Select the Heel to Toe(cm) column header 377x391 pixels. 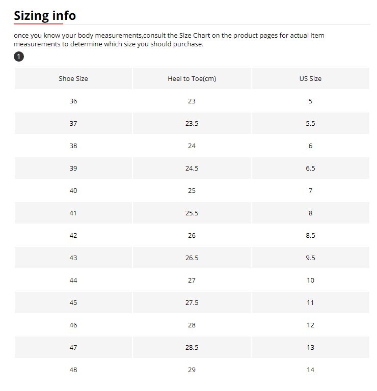(x=192, y=79)
